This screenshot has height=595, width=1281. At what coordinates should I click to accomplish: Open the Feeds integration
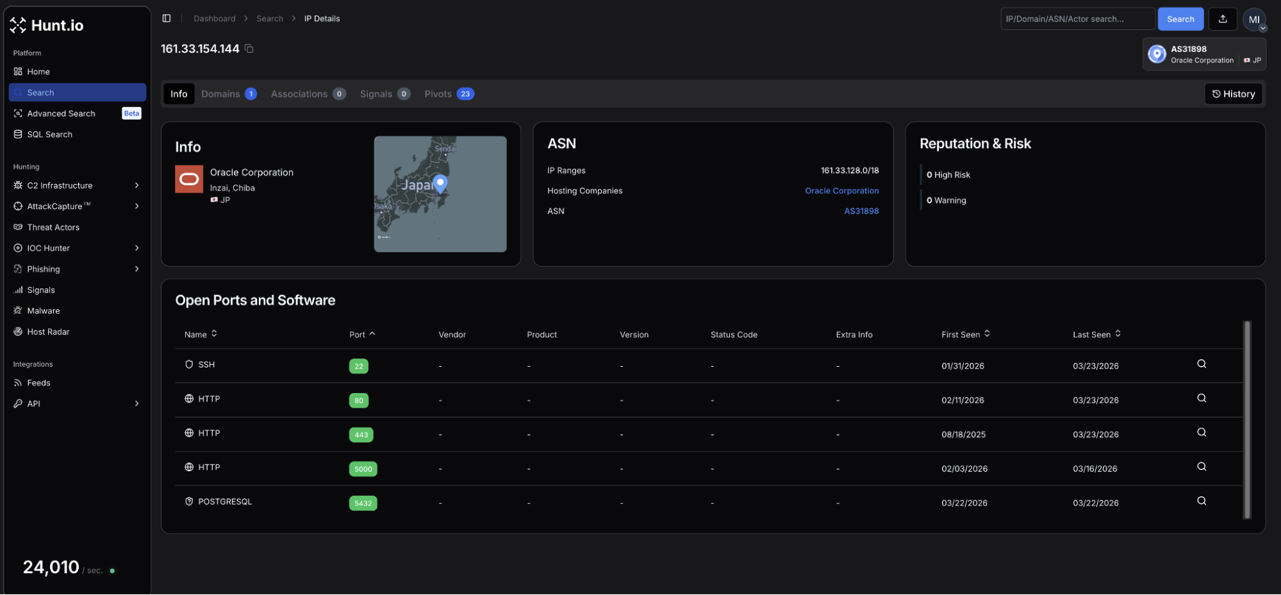click(38, 383)
